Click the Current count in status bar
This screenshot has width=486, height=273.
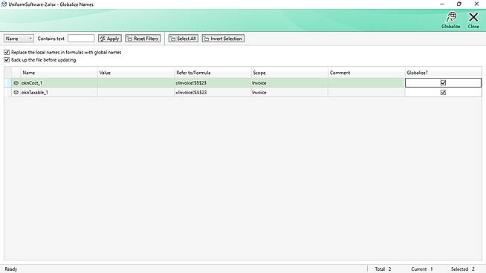pos(422,269)
